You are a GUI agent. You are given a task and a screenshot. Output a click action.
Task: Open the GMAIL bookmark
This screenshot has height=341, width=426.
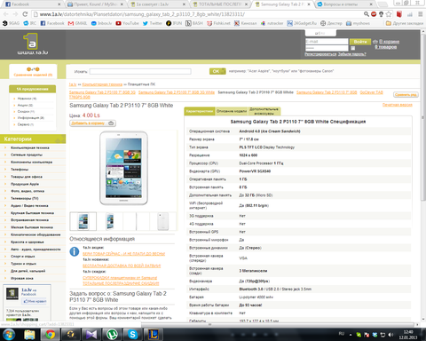pyautogui.click(x=77, y=23)
